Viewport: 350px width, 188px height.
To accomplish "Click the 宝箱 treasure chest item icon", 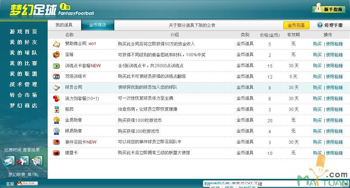I will [x=56, y=55].
